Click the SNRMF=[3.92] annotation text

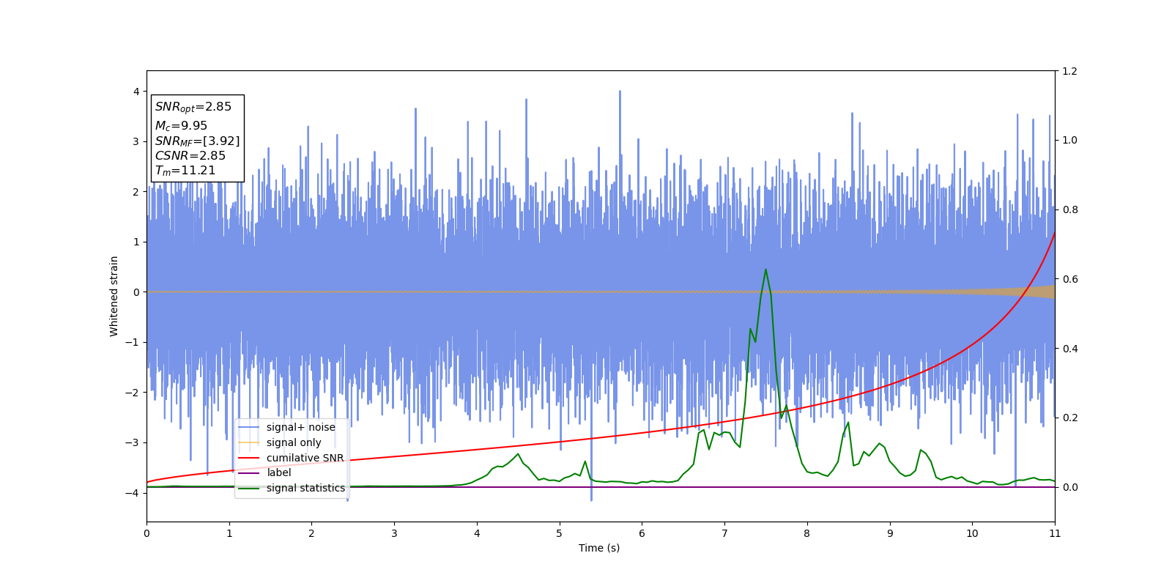pyautogui.click(x=197, y=141)
